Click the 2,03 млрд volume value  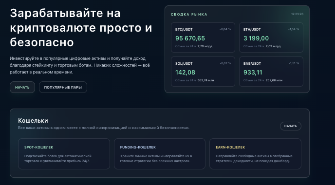pos(273,46)
